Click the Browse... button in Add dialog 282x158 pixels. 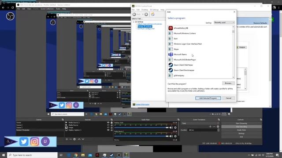pos(228,83)
